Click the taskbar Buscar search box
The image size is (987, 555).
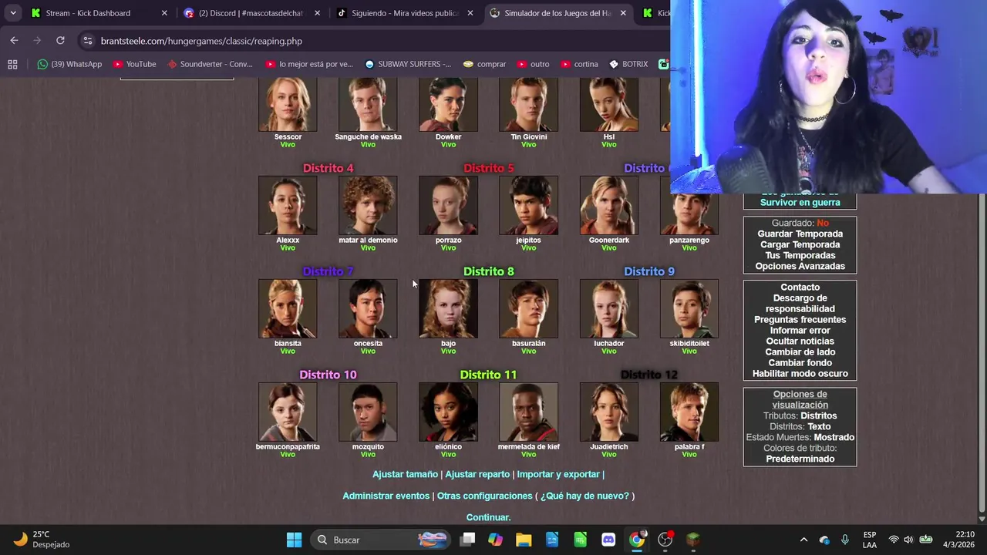click(381, 540)
